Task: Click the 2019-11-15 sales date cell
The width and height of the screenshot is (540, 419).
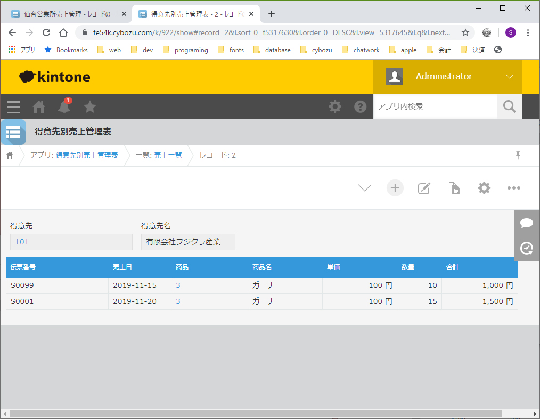Action: click(x=140, y=285)
